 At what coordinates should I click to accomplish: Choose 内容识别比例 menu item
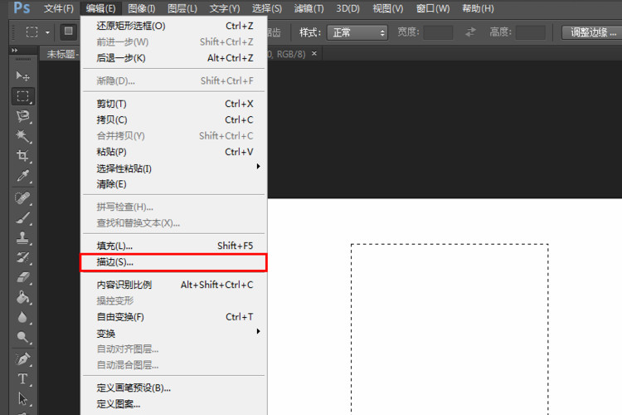174,285
